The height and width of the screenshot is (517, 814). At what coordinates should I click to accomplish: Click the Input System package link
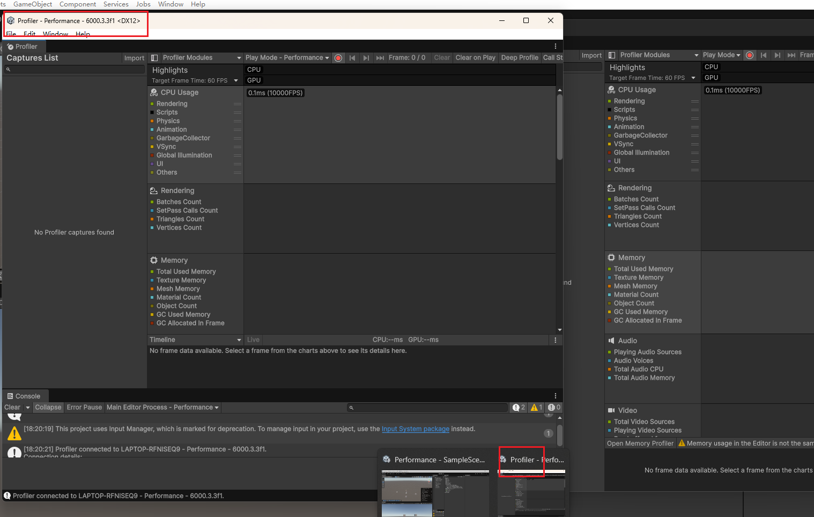coord(415,429)
